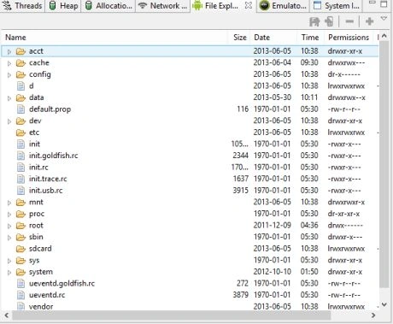Viewport: 393px width, 324px height.
Task: Click the pull file from device icon
Action: [x=314, y=21]
